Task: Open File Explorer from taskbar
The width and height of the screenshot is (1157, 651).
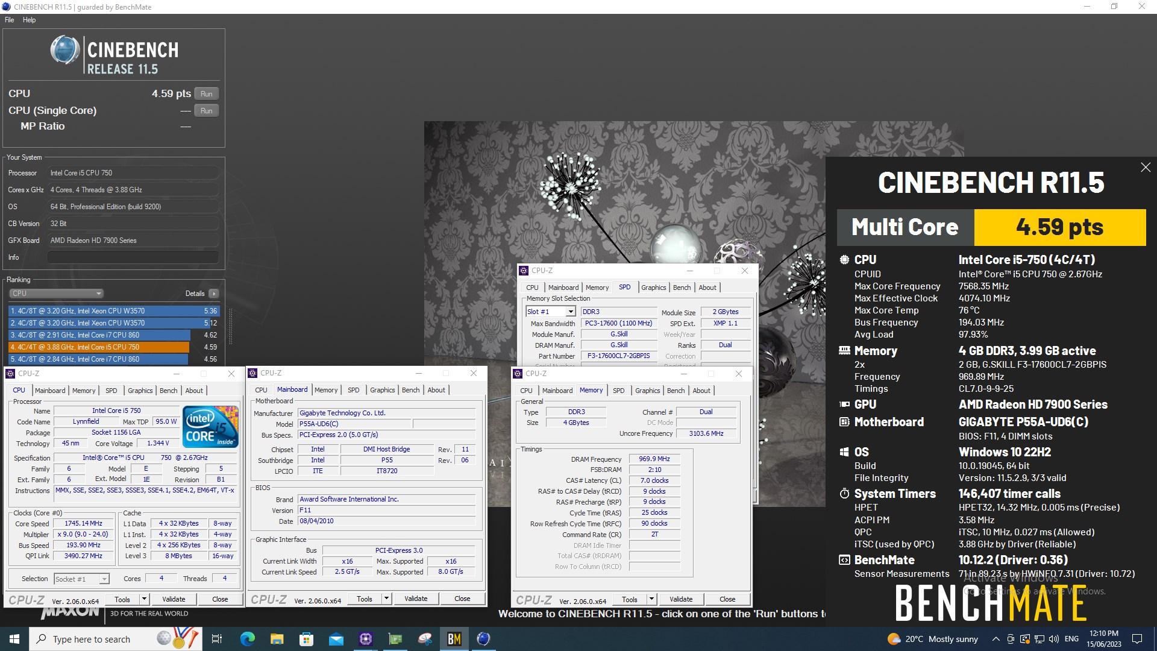Action: [x=277, y=639]
